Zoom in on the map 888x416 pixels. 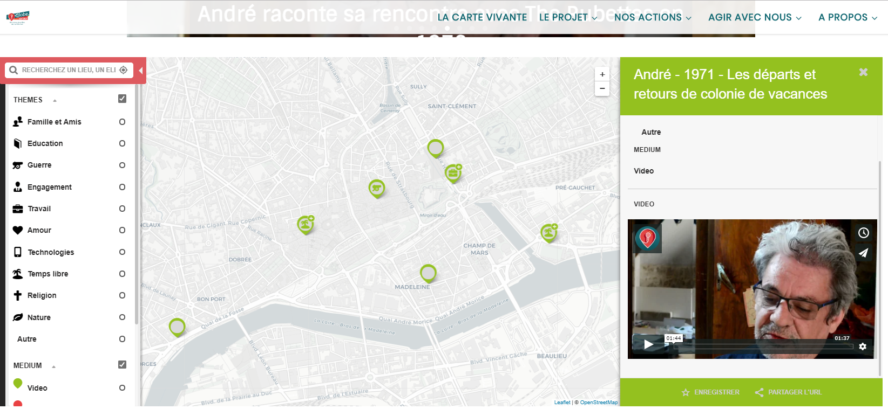(602, 74)
